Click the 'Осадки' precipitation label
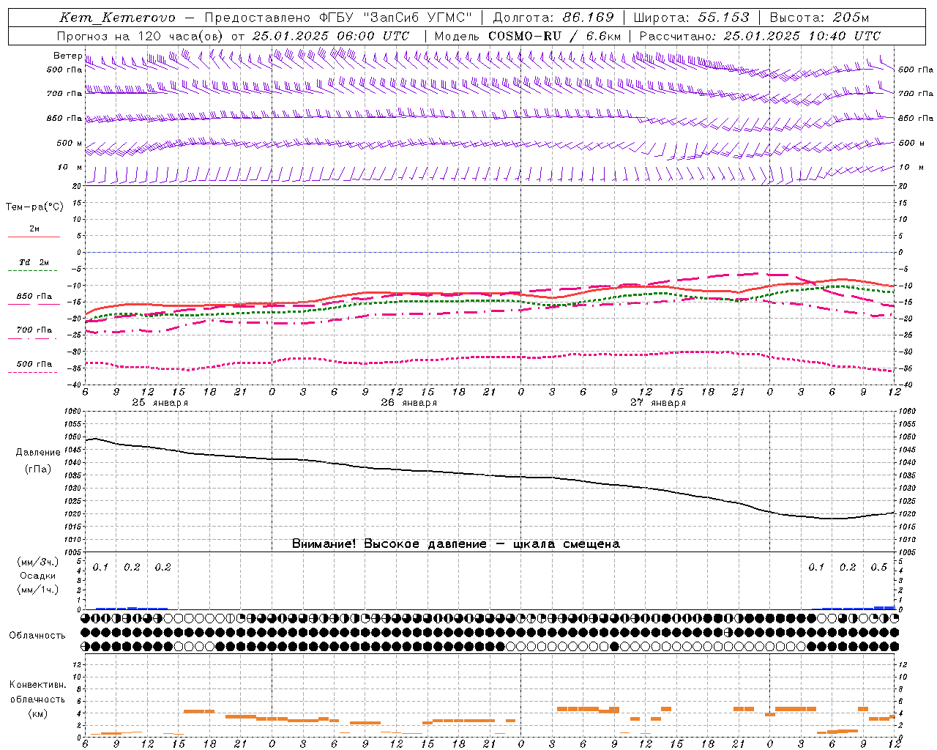Screen dimensions: 937x750 (38, 576)
